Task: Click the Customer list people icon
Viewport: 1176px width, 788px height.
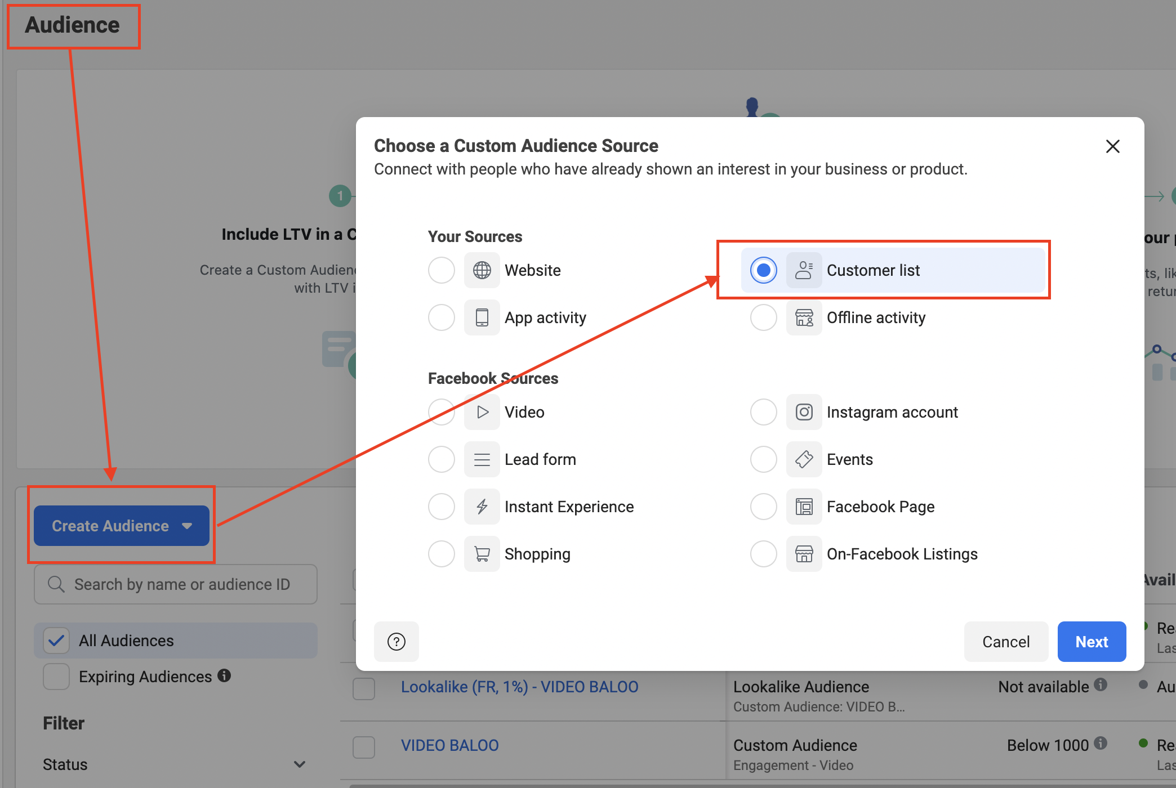Action: click(804, 270)
